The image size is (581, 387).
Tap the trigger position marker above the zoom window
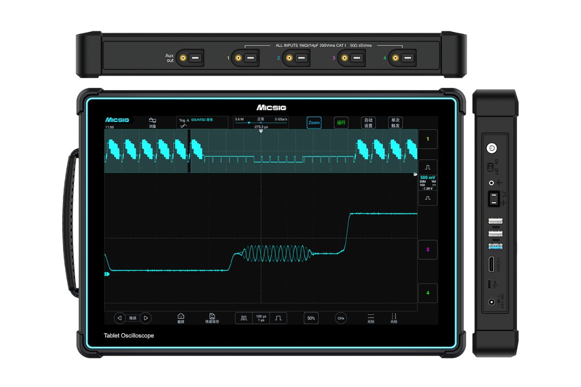261,131
